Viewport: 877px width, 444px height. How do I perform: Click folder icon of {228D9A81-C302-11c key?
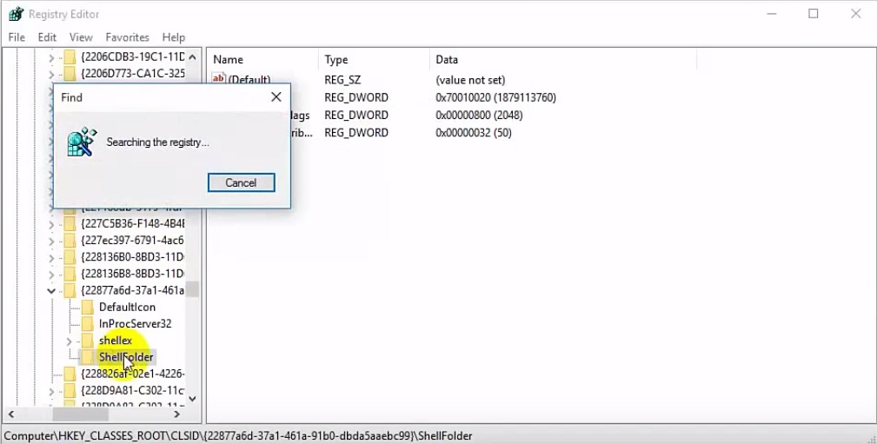coord(70,390)
